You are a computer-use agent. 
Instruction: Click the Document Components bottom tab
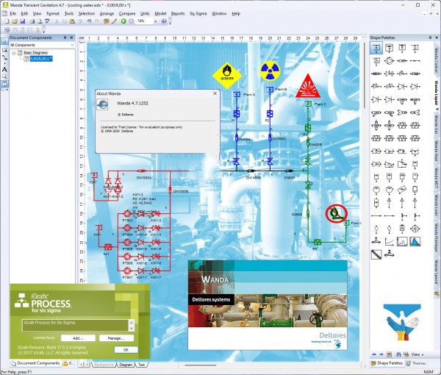coord(35,363)
